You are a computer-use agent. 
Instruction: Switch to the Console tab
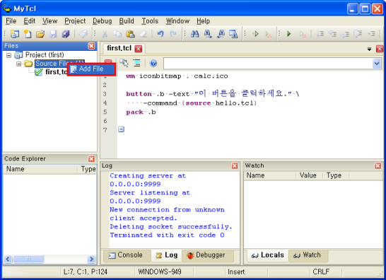pos(126,255)
